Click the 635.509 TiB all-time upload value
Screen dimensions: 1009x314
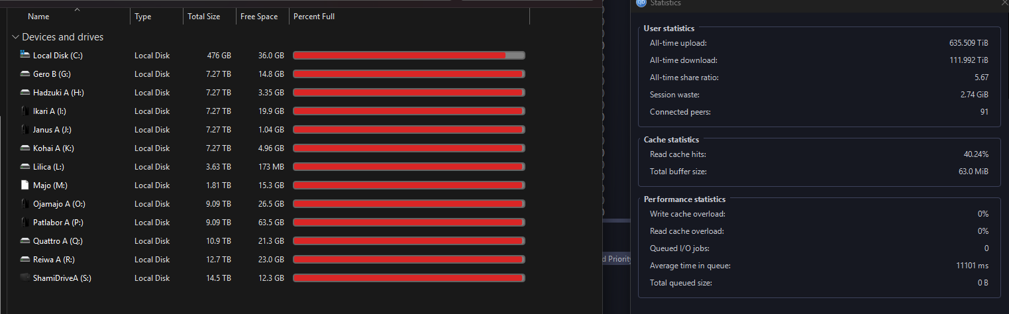click(969, 43)
